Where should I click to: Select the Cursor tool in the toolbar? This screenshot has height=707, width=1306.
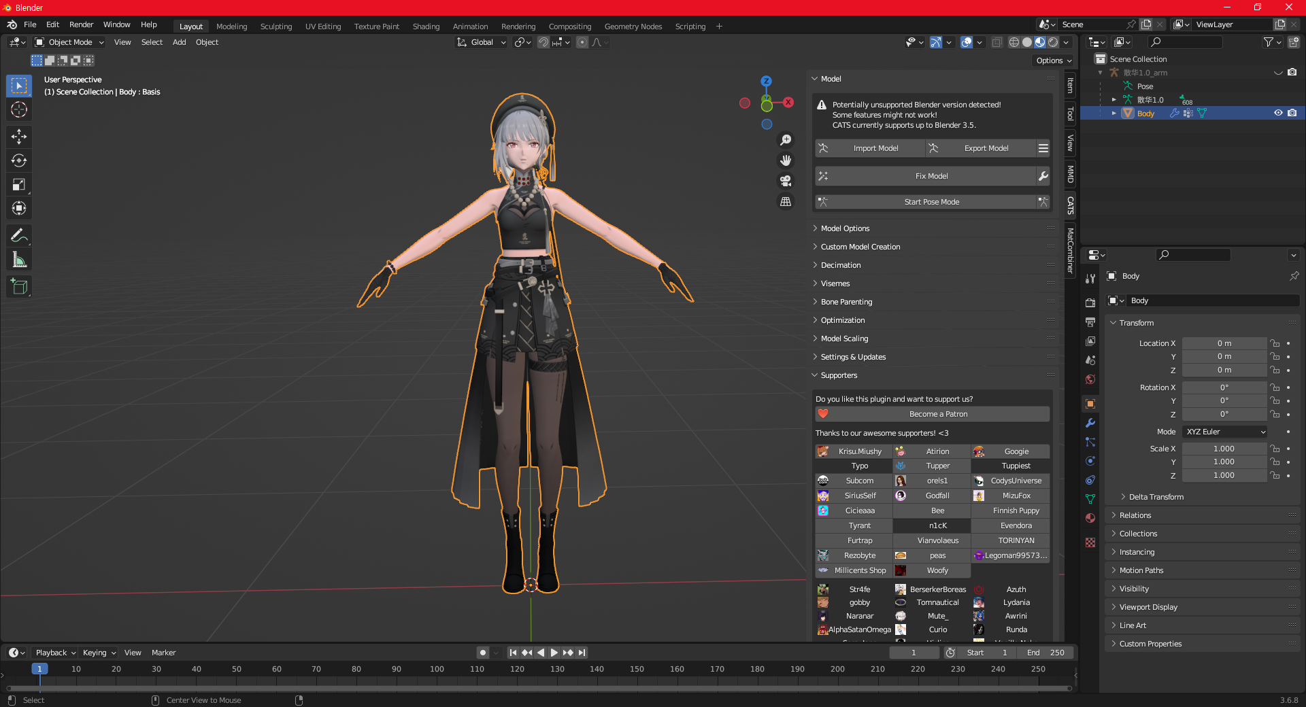tap(19, 109)
